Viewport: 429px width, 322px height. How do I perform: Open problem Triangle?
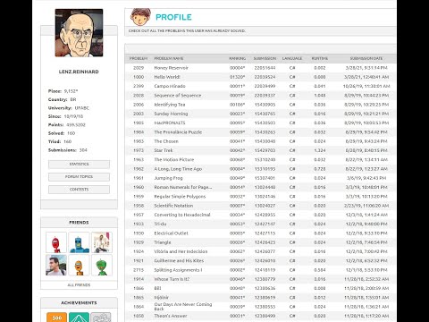pyautogui.click(x=163, y=242)
